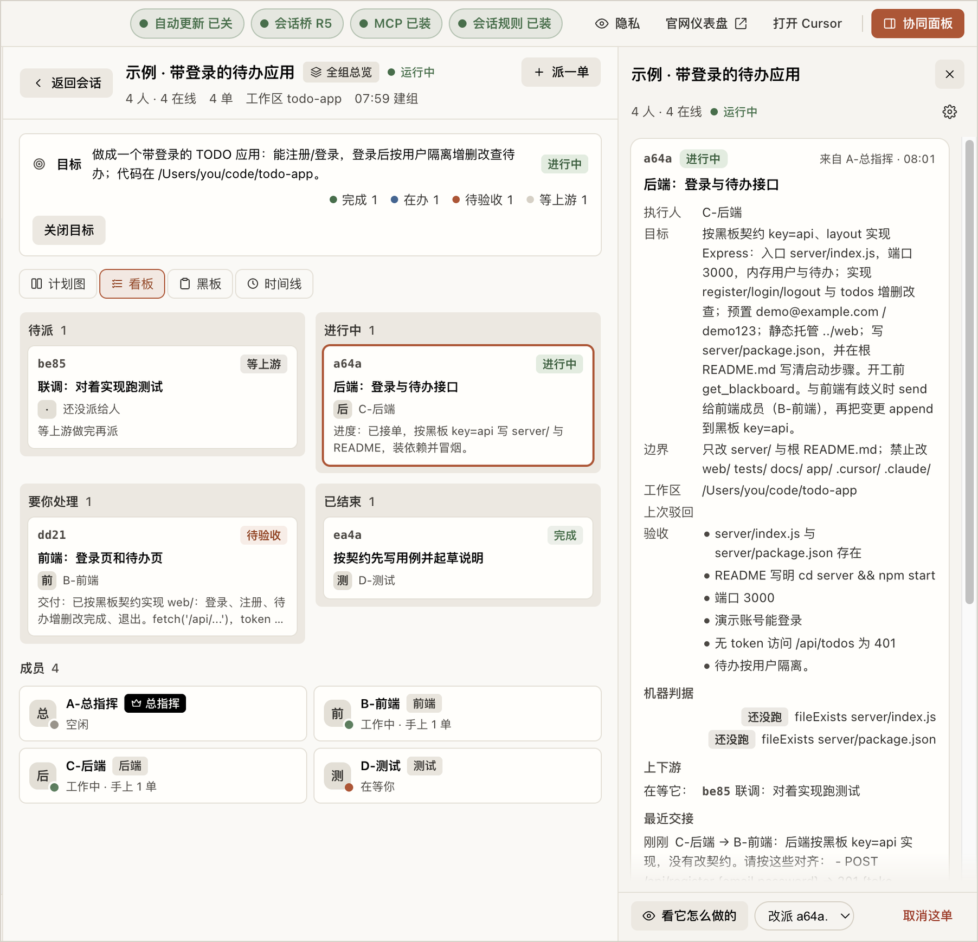Image resolution: width=978 pixels, height=942 pixels.
Task: Toggle the 自动更新 已关 status pill
Action: (x=187, y=23)
